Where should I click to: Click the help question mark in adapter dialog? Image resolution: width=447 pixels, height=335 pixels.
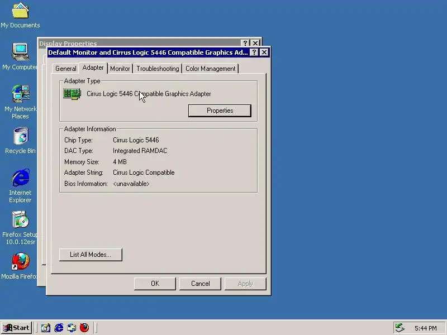pos(254,52)
